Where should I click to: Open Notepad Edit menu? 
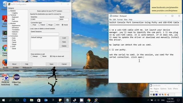click(114, 19)
